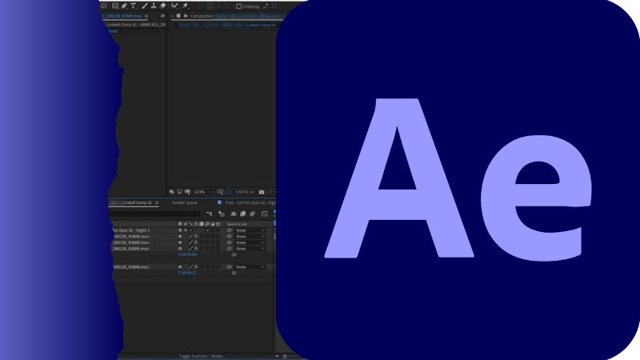Click the viewer timecode 0:00:01:14
The image size is (640, 360).
[245, 192]
